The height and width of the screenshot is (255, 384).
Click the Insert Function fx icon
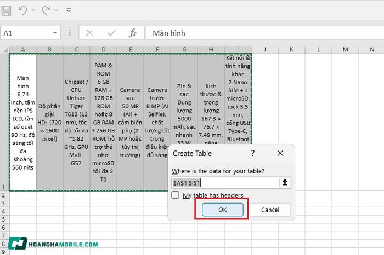coord(133,33)
